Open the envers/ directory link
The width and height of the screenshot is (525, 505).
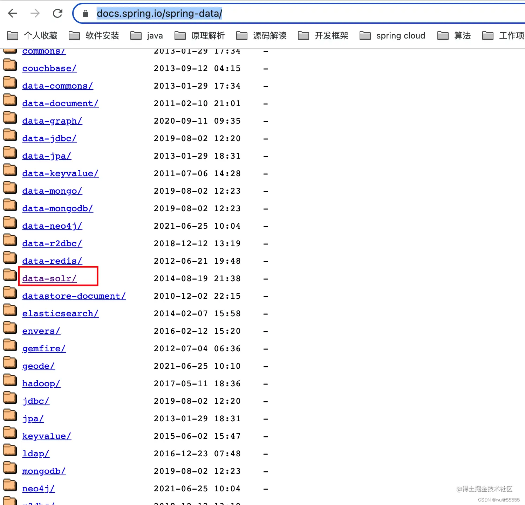41,331
